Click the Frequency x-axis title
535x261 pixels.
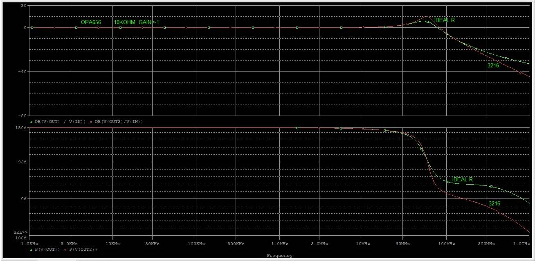[x=279, y=256]
